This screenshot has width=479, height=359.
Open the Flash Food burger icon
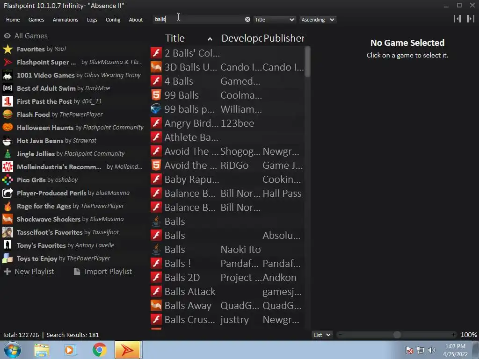coord(7,115)
